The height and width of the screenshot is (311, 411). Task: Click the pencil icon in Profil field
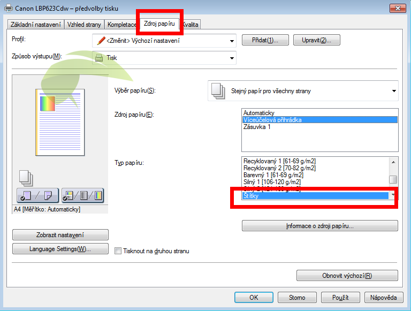(101, 41)
